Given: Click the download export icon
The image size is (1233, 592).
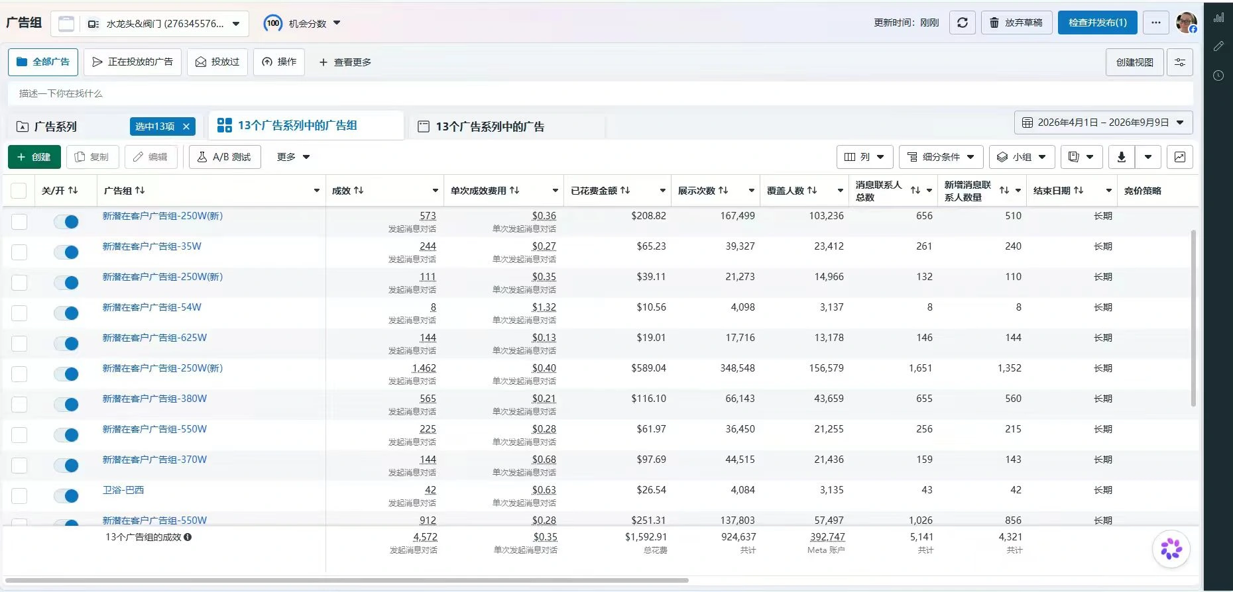Looking at the screenshot, I should 1122,157.
